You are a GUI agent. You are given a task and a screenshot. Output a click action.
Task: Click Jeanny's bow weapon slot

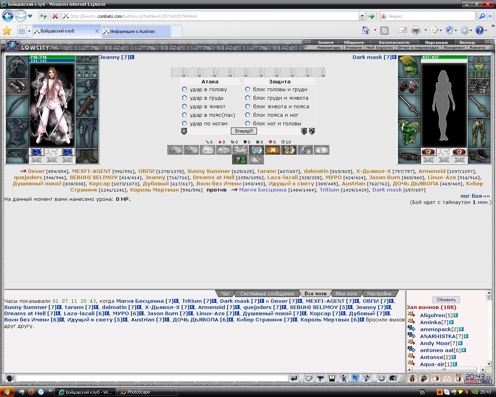(17, 105)
